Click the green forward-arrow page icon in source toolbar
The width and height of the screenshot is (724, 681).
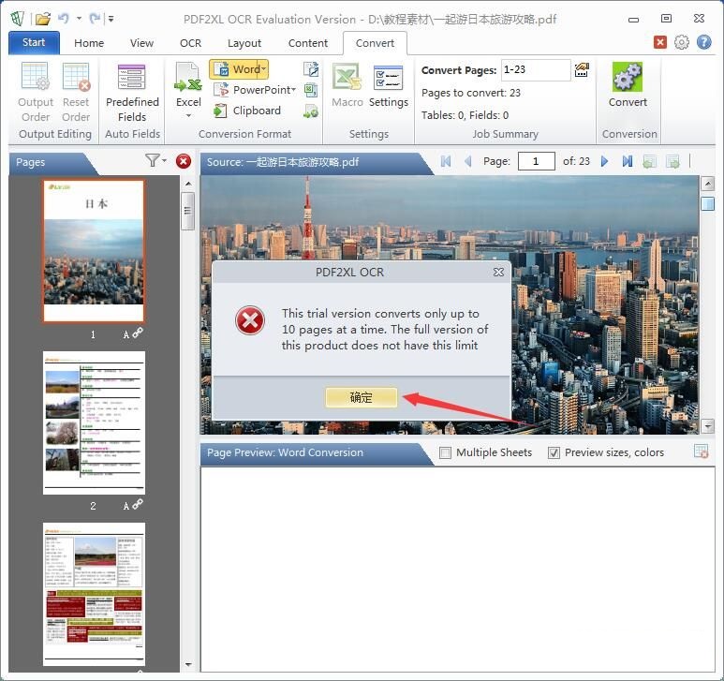[672, 161]
